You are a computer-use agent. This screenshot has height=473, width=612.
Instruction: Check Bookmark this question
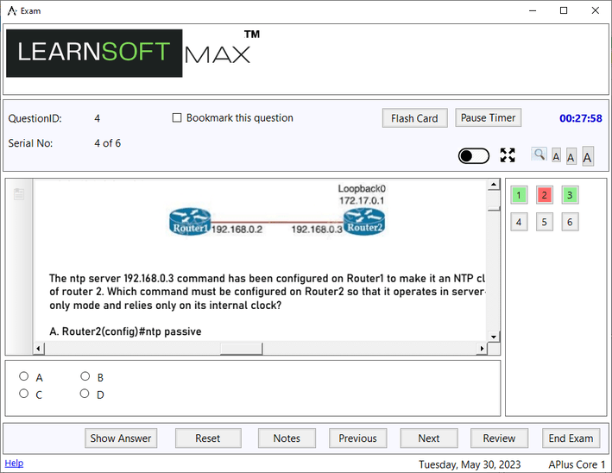[177, 118]
